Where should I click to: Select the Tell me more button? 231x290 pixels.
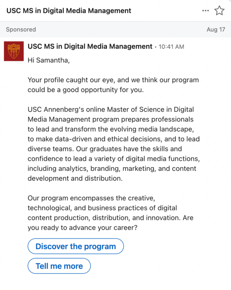pyautogui.click(x=59, y=266)
